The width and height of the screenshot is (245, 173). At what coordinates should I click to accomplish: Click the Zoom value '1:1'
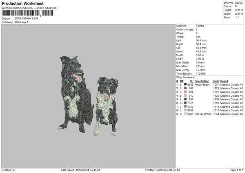237,17
